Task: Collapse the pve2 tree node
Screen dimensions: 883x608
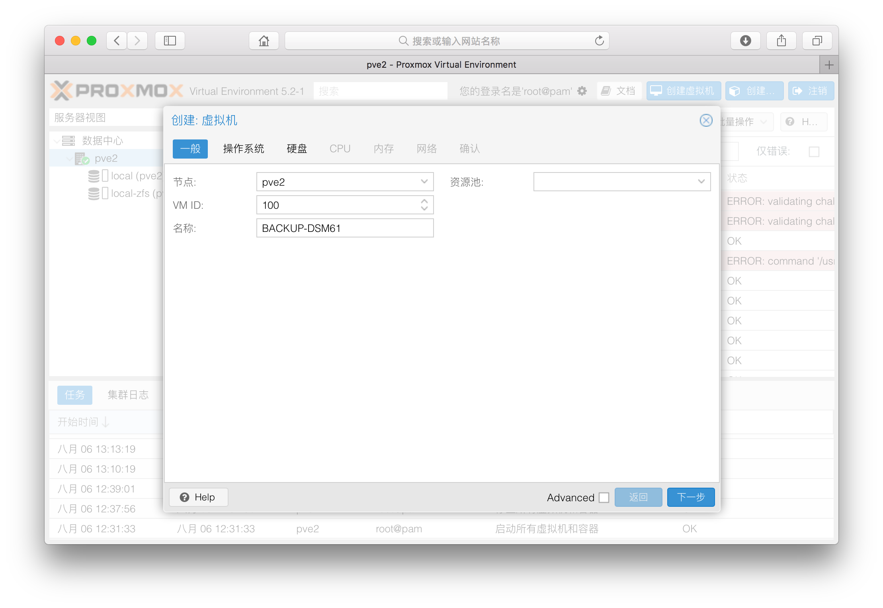Action: 70,159
